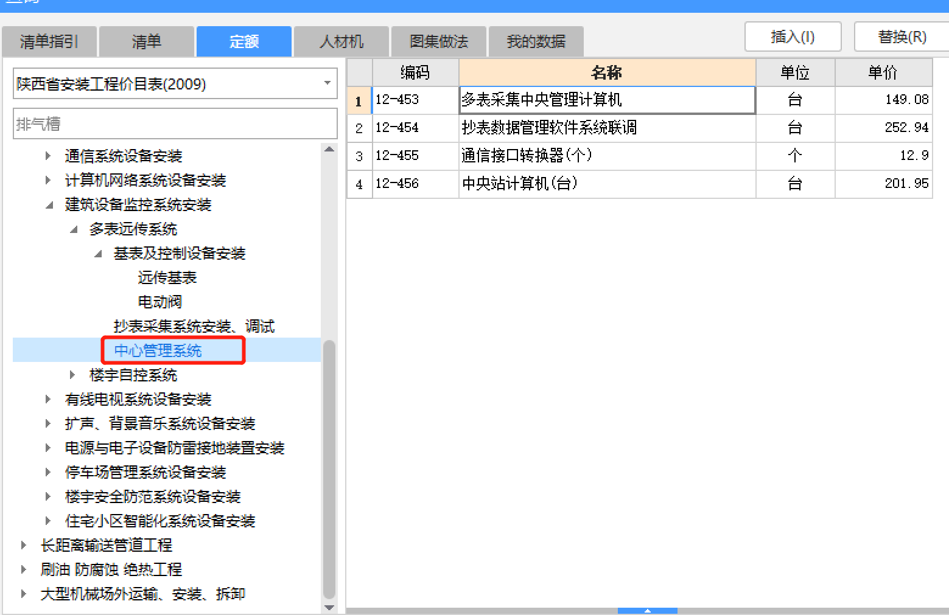Expand the 楼宇自控系统 node

coord(72,375)
